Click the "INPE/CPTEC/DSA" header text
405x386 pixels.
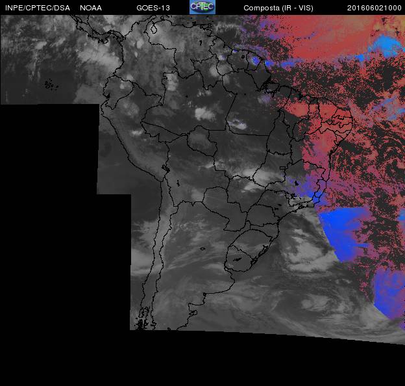tap(38, 8)
